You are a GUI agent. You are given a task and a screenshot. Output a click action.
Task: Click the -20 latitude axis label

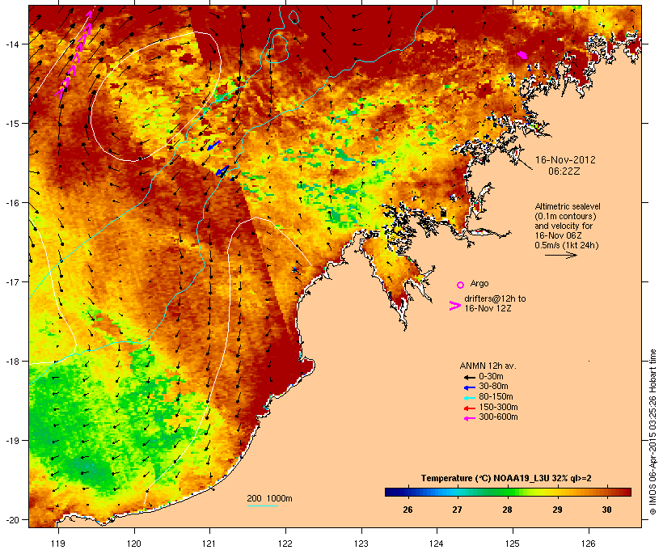11,520
